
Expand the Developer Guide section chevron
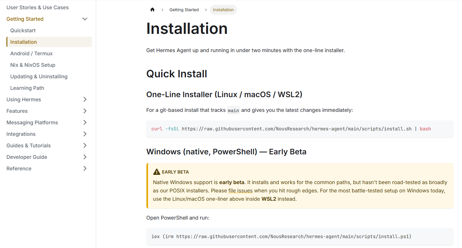85,157
